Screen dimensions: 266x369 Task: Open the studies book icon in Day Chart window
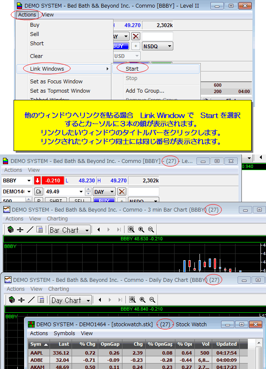12,300
